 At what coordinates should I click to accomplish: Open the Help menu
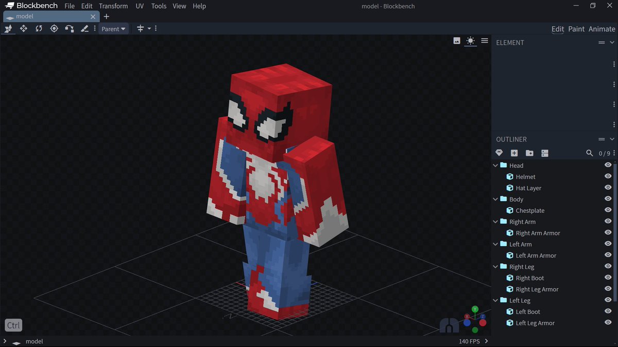pos(199,6)
